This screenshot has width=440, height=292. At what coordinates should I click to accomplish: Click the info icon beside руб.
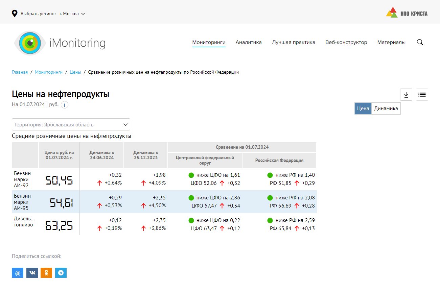[65, 105]
